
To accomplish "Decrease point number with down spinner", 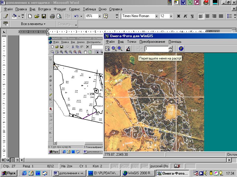I will pos(170,50).
